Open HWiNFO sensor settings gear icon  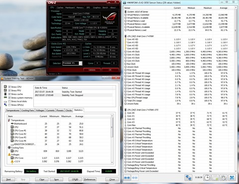[x=224, y=178]
